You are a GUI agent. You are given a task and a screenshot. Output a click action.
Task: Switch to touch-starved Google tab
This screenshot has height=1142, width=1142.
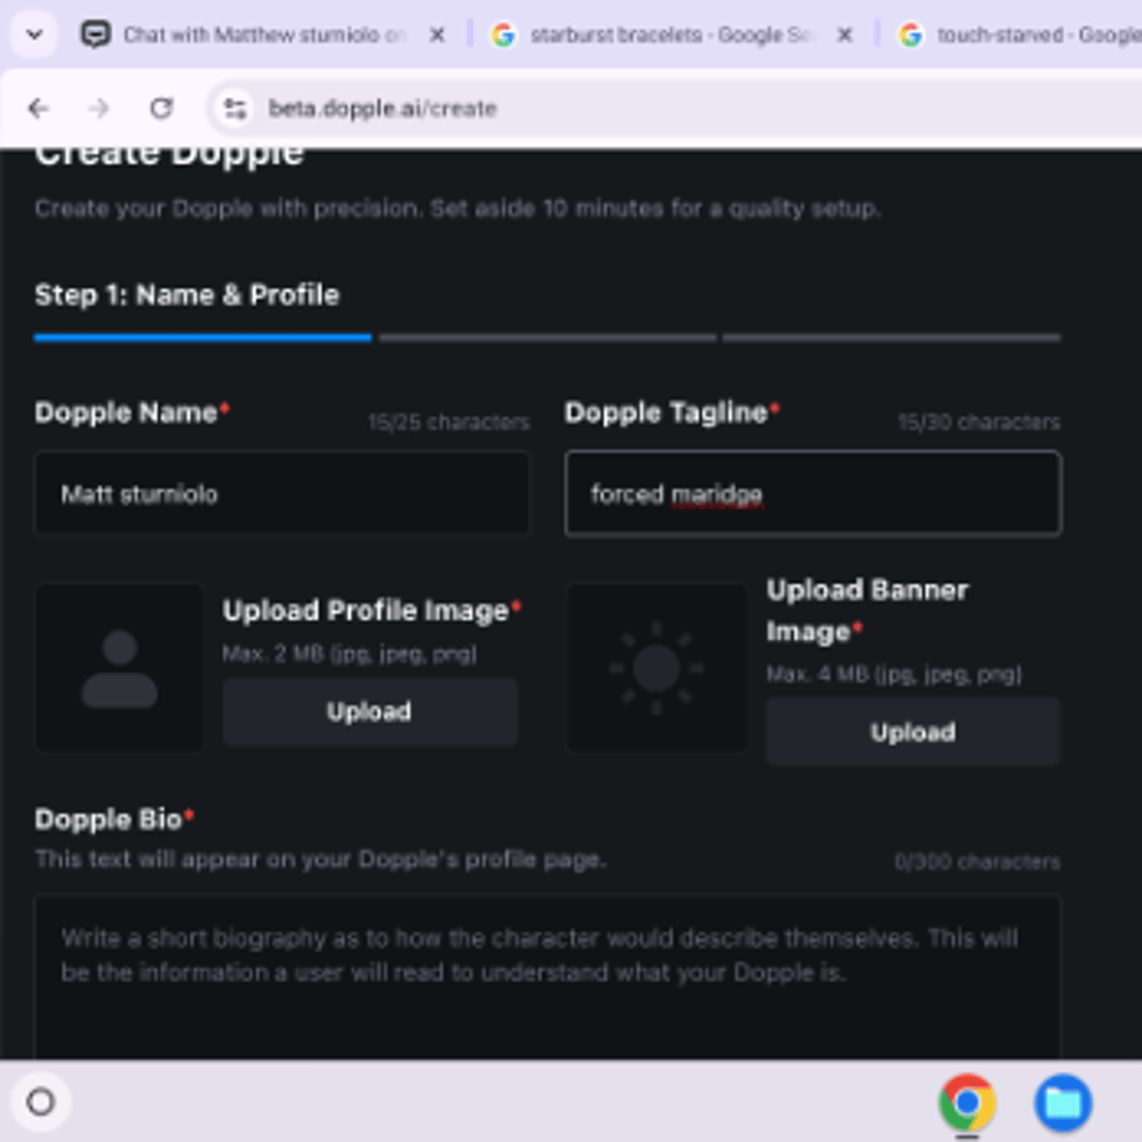tap(1018, 35)
